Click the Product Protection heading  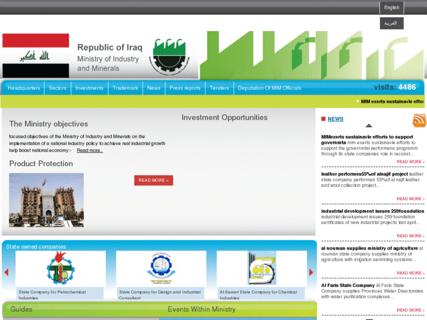coord(41,163)
